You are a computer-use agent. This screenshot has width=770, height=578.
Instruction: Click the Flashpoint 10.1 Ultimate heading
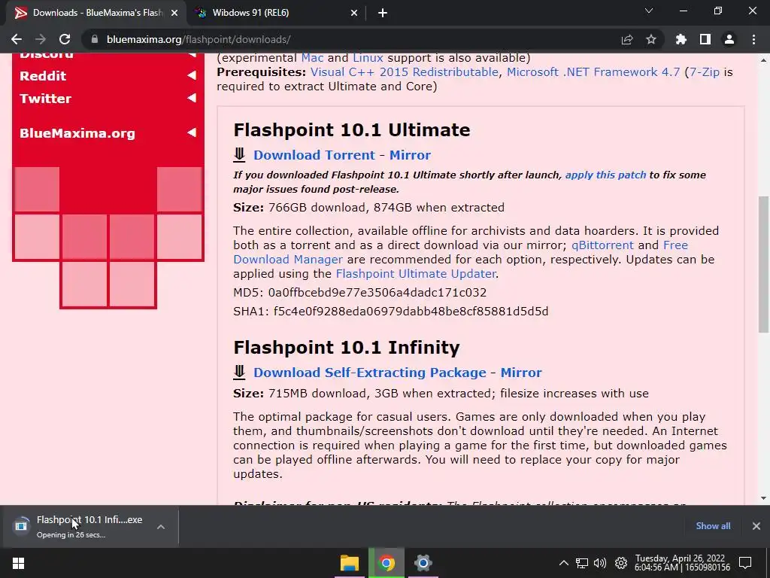click(x=352, y=130)
